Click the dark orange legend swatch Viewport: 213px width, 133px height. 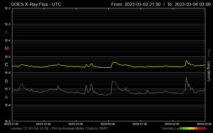196,128
